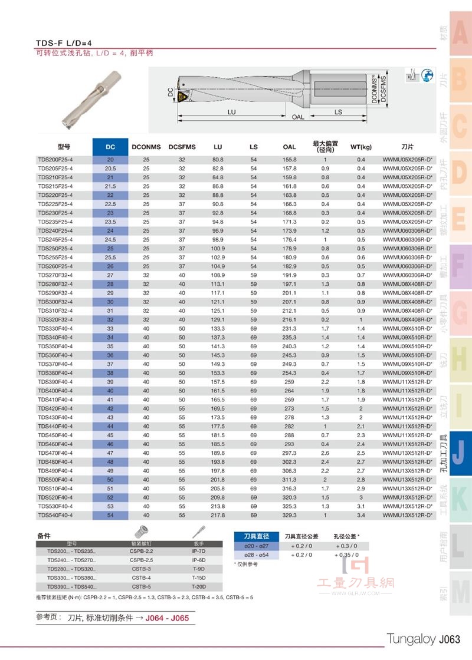Click the drilling application icon above the globe
The width and height of the screenshot is (472, 660).
pyautogui.click(x=411, y=75)
